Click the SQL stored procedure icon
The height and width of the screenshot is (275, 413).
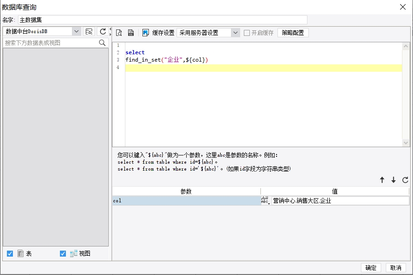pos(131,33)
